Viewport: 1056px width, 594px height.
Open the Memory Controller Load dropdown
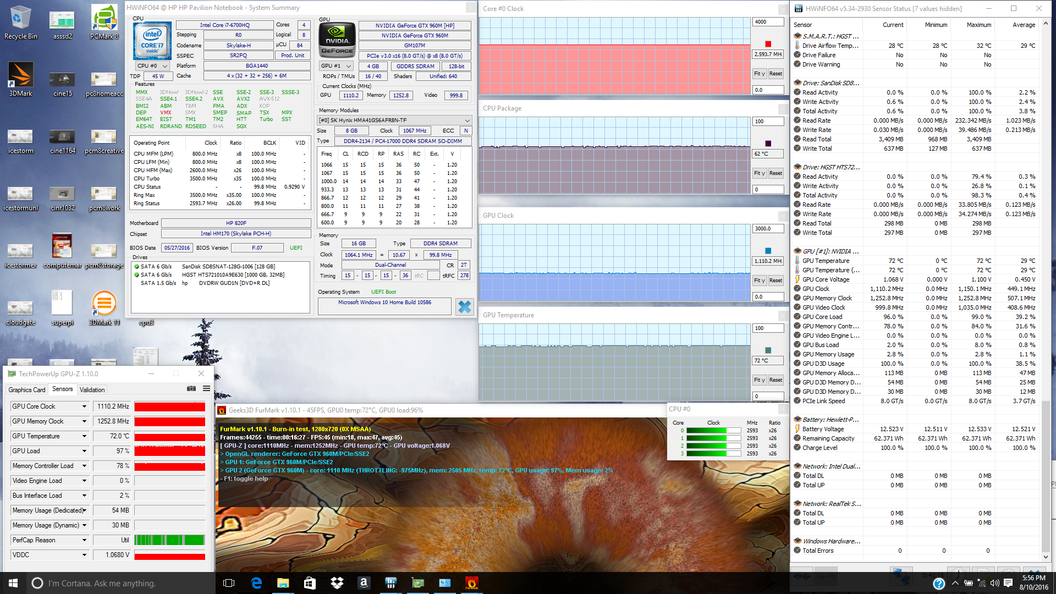pyautogui.click(x=84, y=466)
